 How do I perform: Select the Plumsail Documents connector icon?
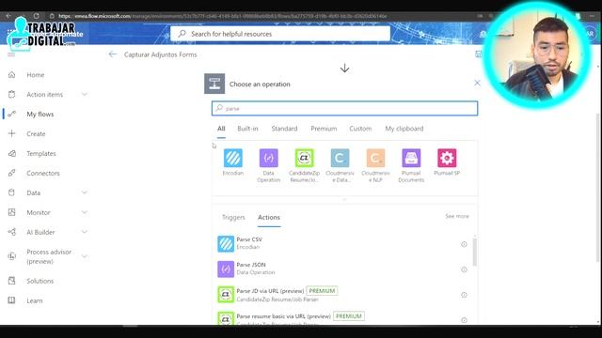[411, 158]
